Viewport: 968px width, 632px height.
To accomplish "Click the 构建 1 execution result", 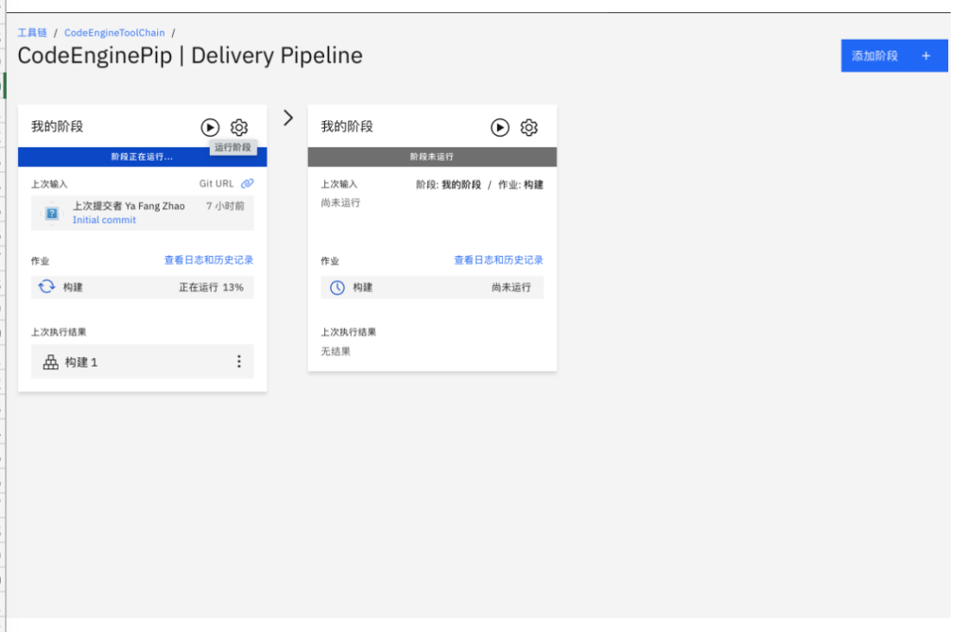I will pos(142,362).
